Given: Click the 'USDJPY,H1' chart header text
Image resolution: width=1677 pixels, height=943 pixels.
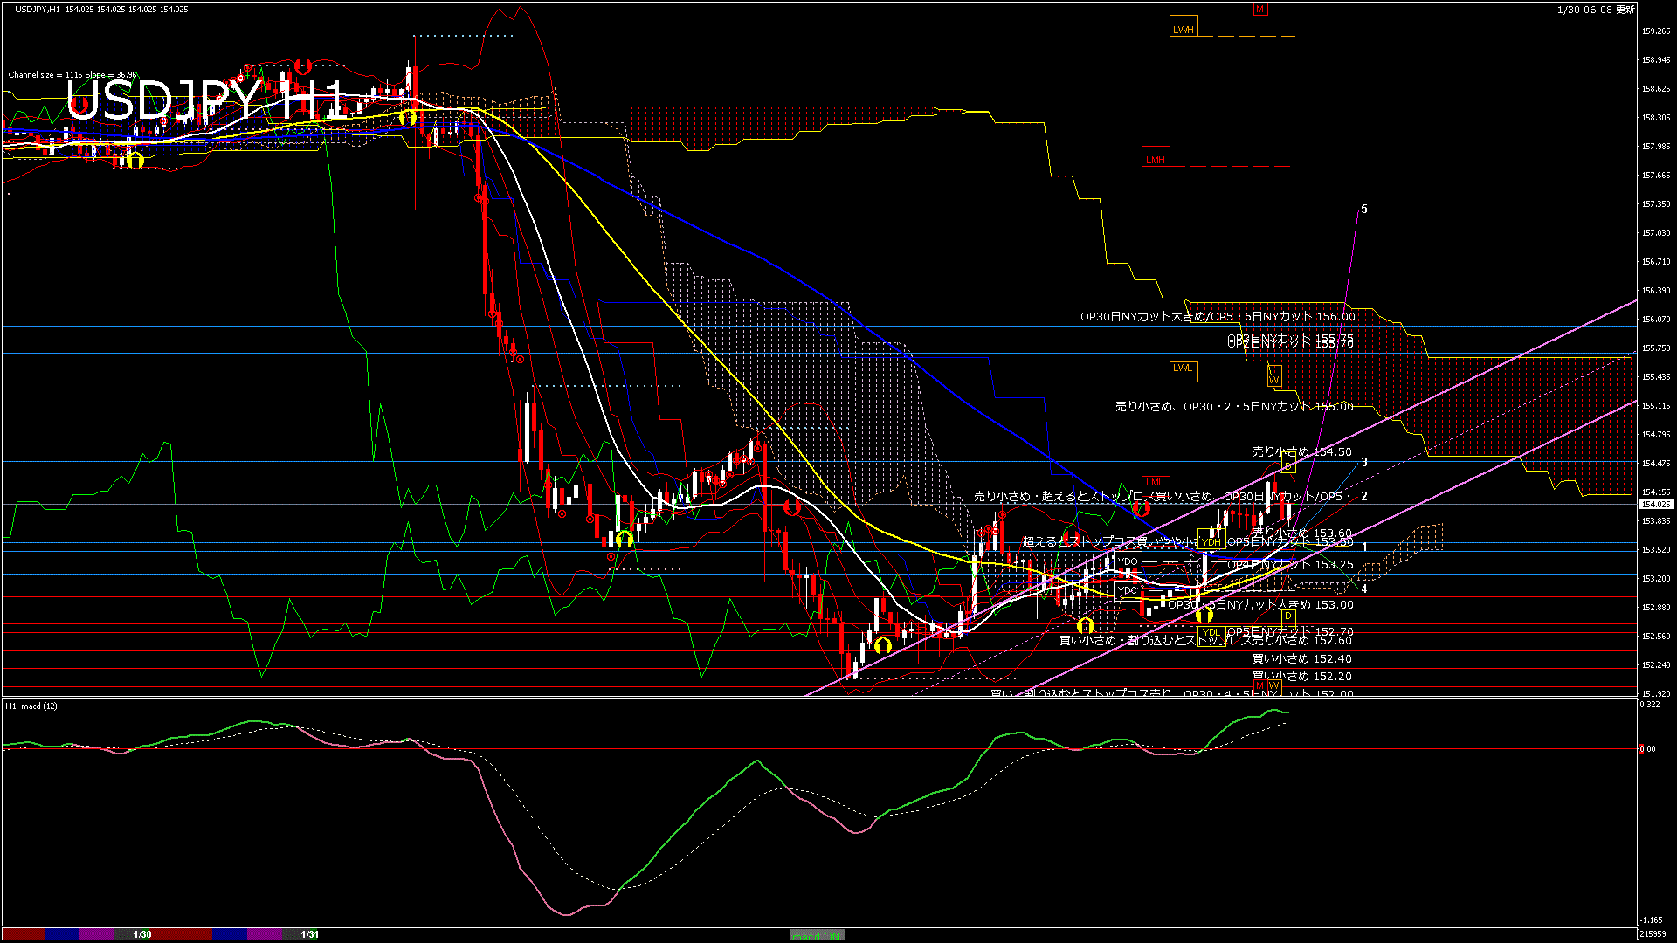Looking at the screenshot, I should click(x=38, y=9).
